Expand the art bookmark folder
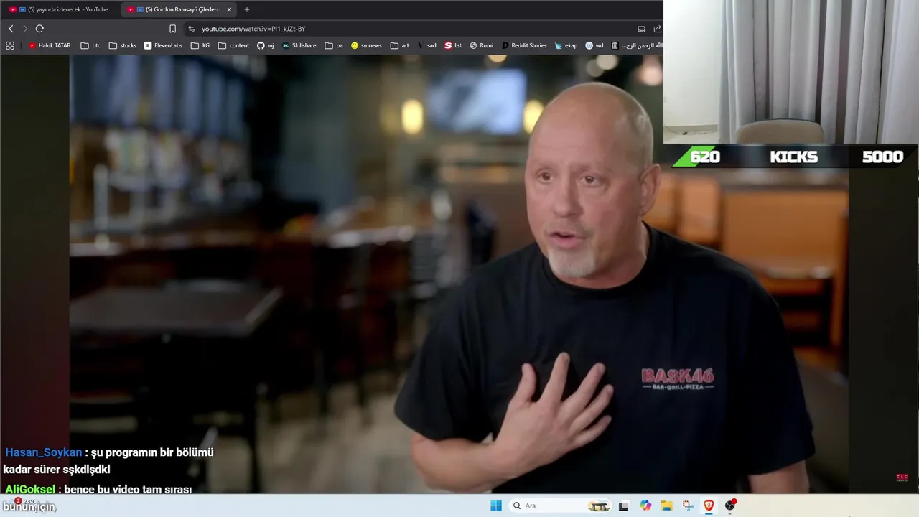Image resolution: width=919 pixels, height=517 pixels. pyautogui.click(x=400, y=45)
